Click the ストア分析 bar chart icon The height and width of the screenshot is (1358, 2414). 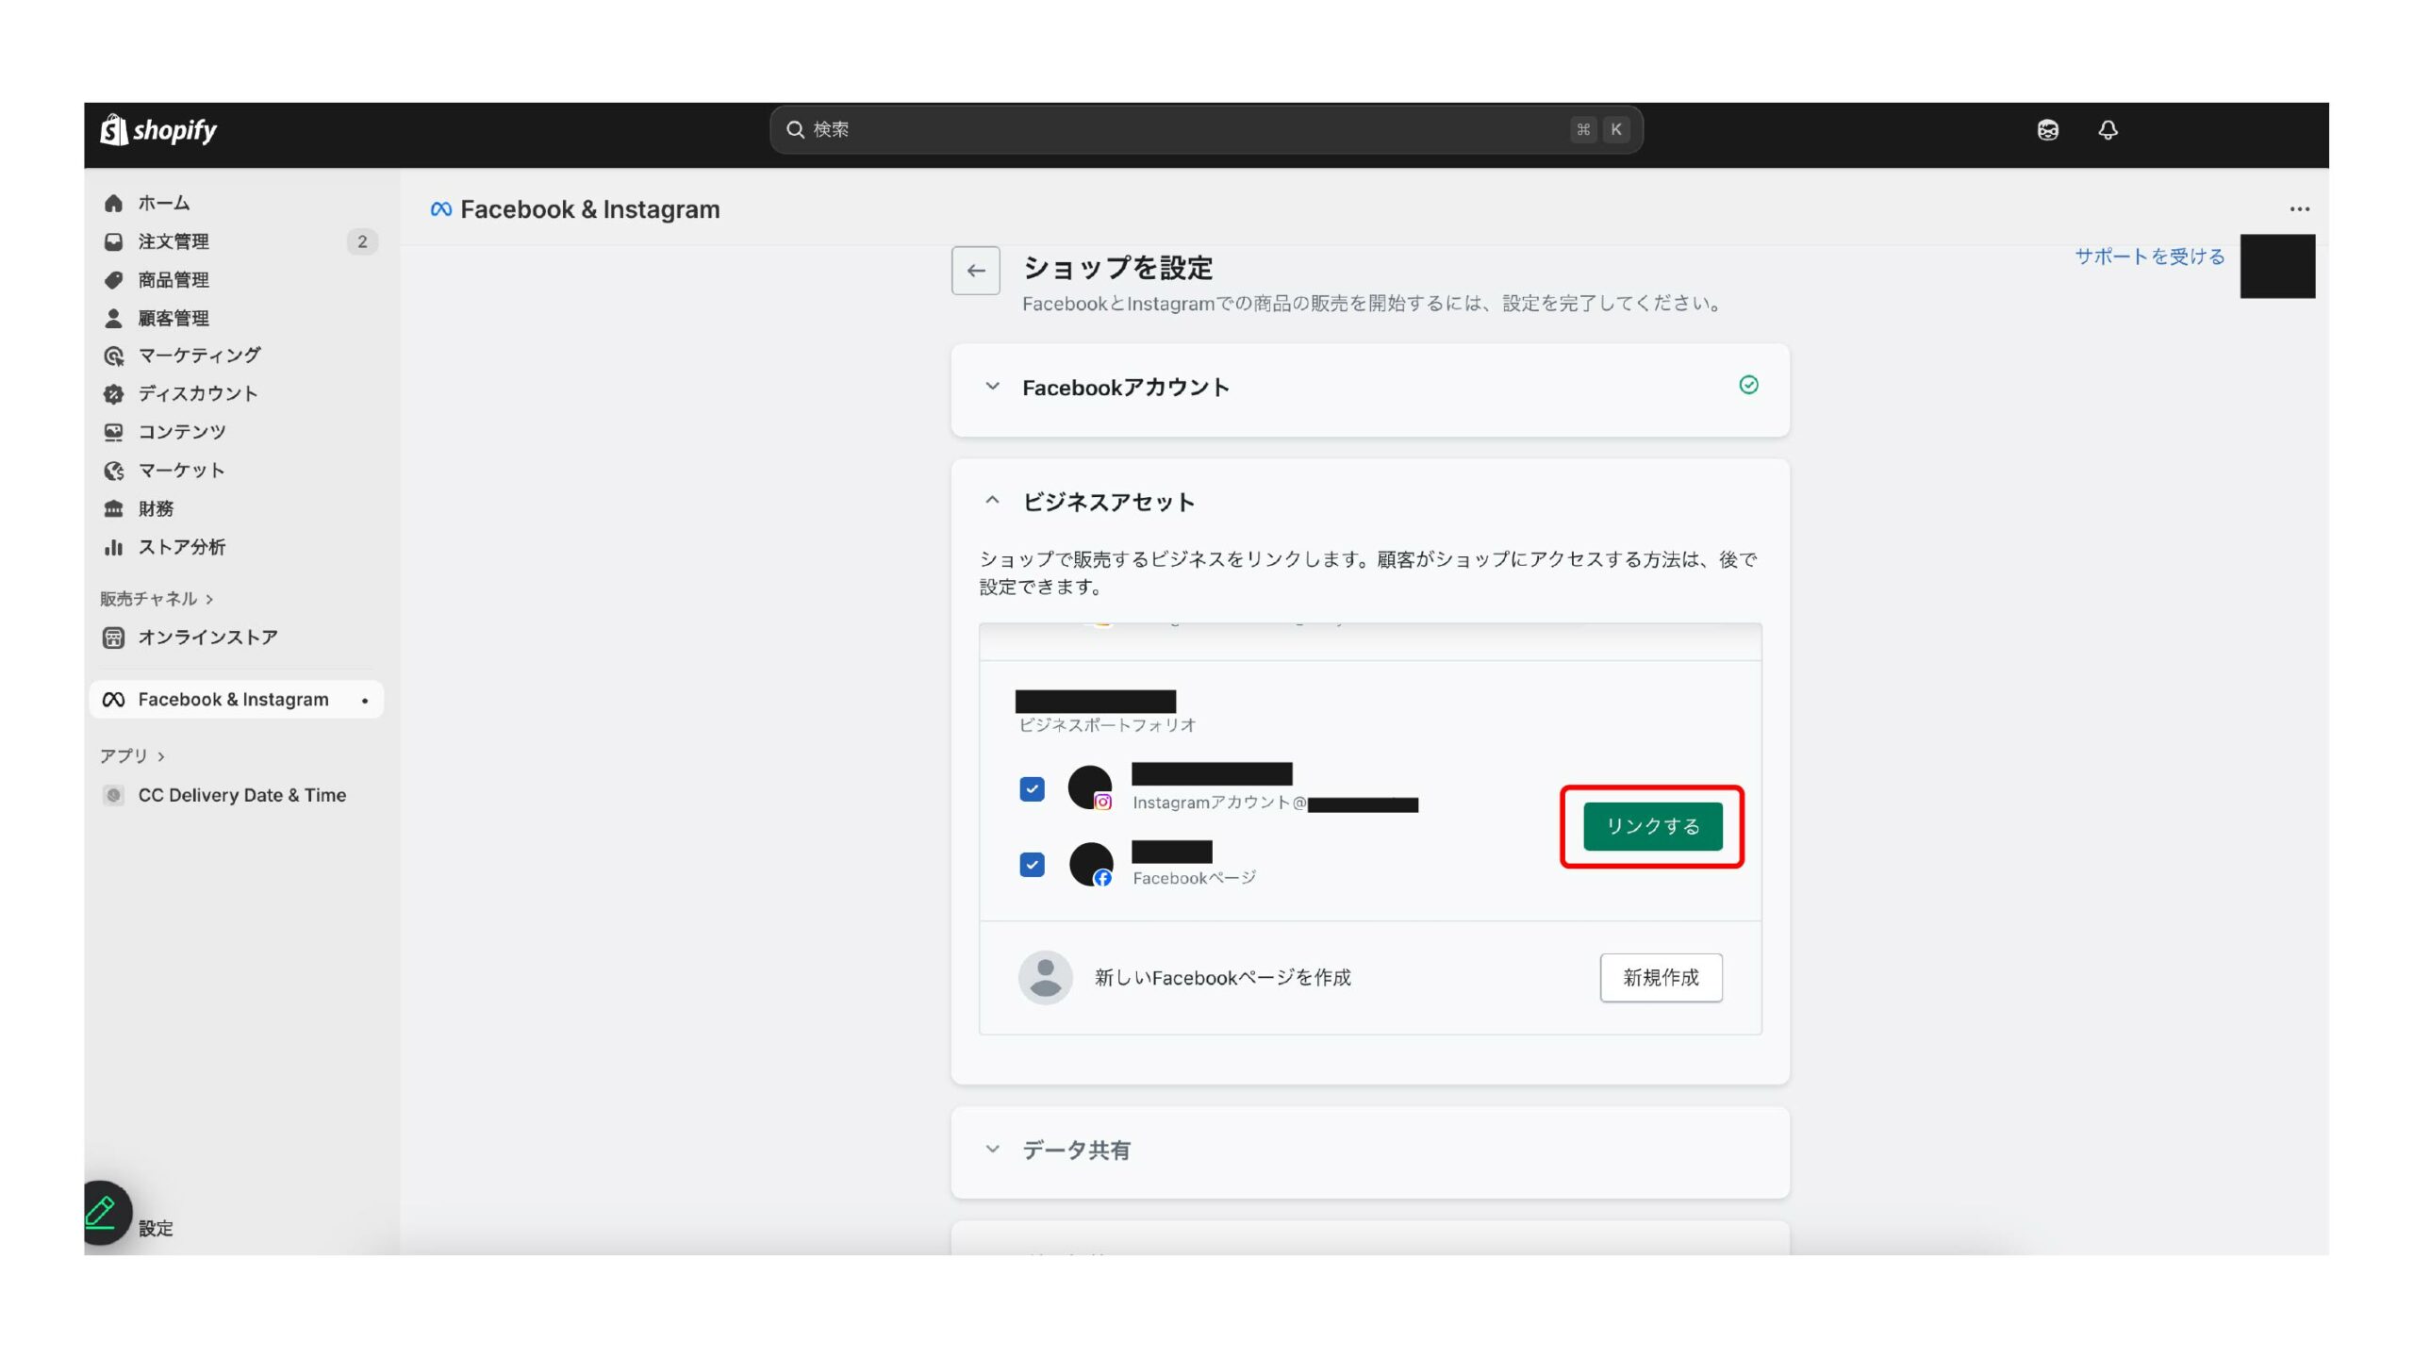click(114, 547)
